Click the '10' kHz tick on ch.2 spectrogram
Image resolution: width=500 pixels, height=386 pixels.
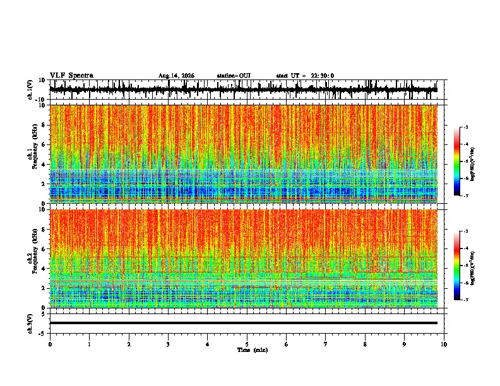pos(42,209)
